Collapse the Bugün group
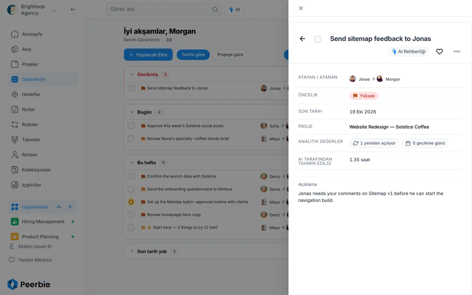This screenshot has height=295, width=472. [132, 112]
